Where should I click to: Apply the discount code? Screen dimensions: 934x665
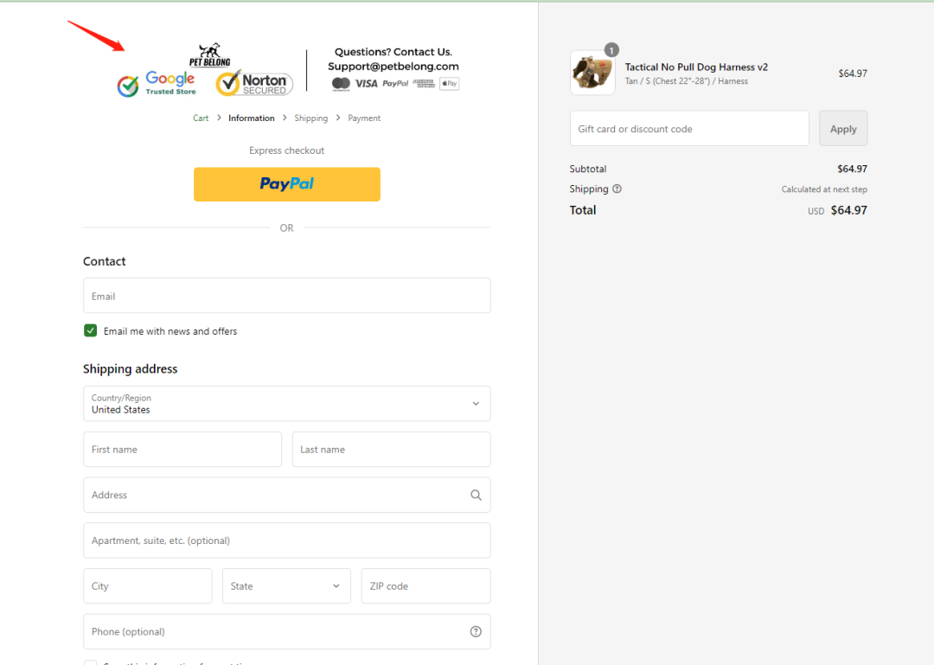pos(842,129)
